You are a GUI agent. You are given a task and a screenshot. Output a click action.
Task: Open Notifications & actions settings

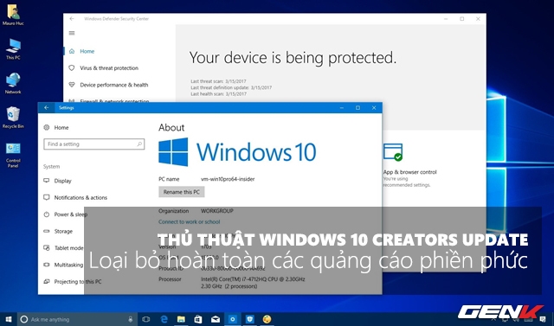click(81, 197)
